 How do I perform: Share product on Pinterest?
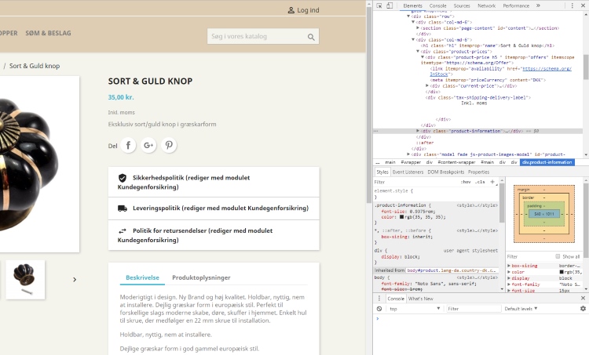[x=170, y=146]
